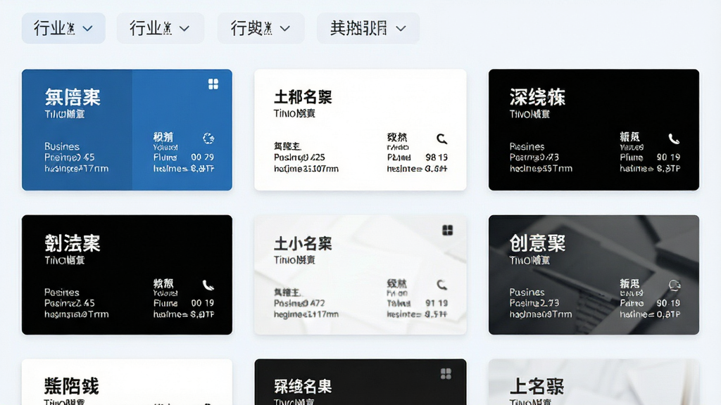Image resolution: width=721 pixels, height=405 pixels.
Task: Tap the phone icon on the top-row black card
Action: [674, 139]
